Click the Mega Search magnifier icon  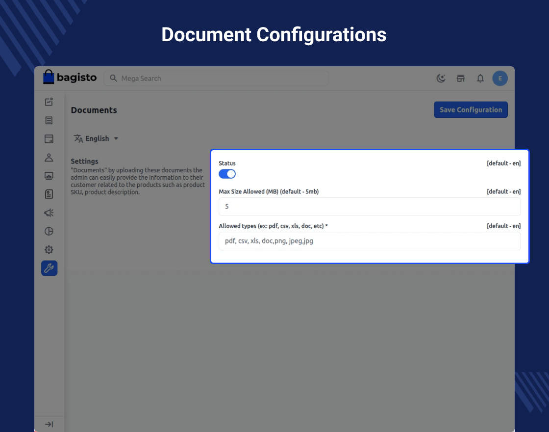coord(113,78)
